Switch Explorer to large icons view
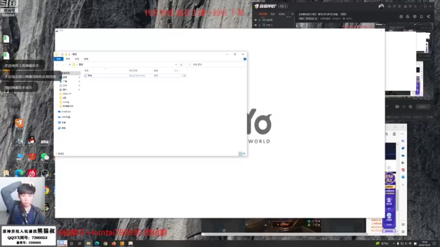This screenshot has width=440, height=247. (x=244, y=154)
